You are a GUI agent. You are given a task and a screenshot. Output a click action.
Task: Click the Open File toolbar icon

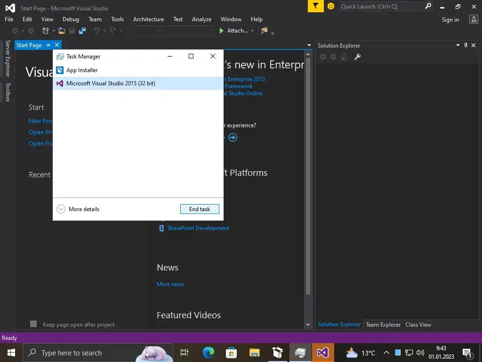[x=62, y=31]
